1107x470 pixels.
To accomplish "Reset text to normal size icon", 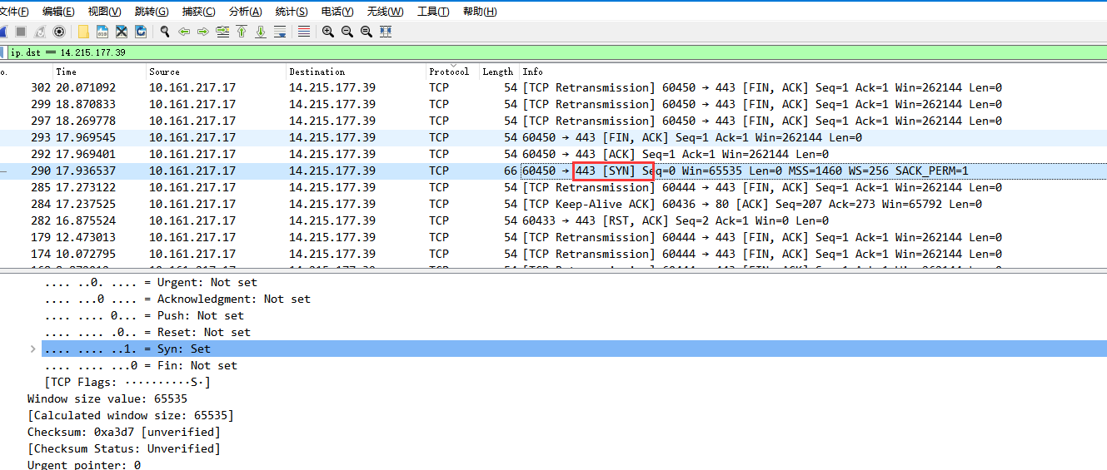I will pos(367,32).
